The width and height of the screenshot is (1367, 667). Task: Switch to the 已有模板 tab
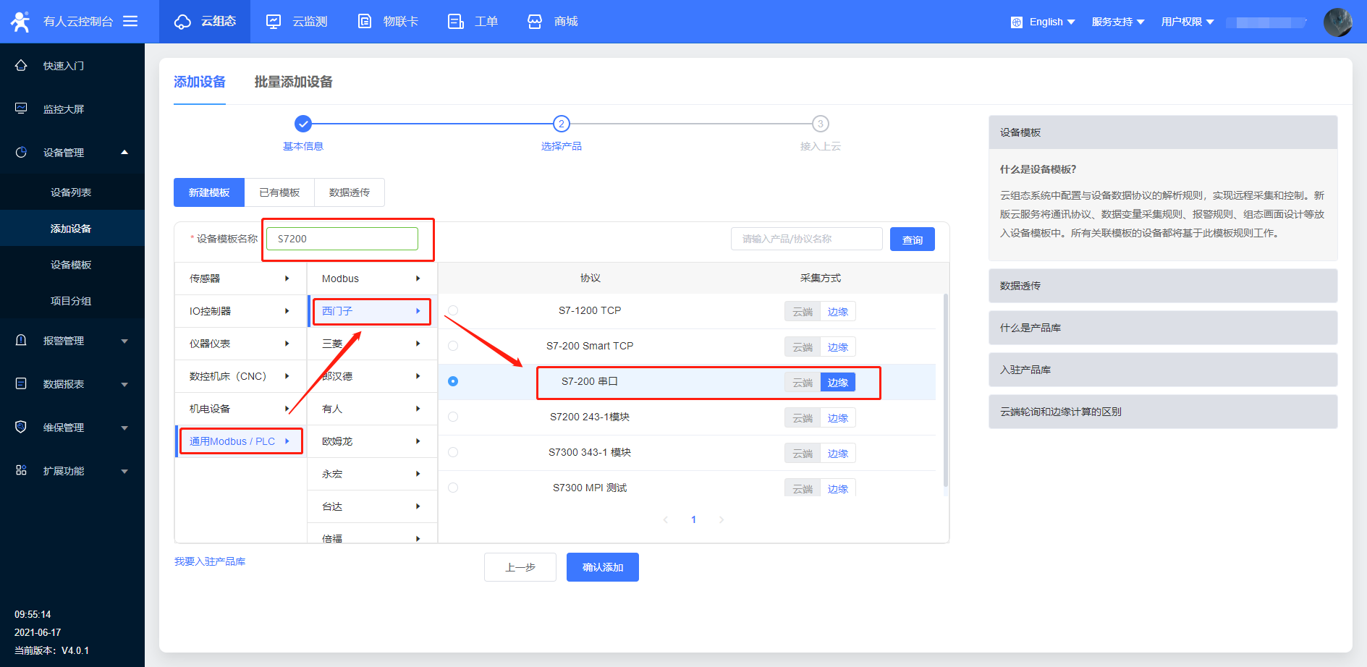click(279, 192)
